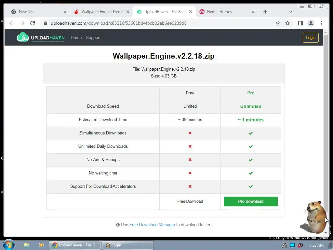Click the 6:33 AM taskbar clock
Screen dimensions: 333x250
[316, 245]
